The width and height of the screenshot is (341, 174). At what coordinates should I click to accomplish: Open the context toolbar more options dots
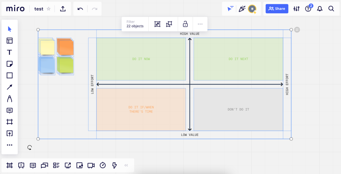coord(200,24)
